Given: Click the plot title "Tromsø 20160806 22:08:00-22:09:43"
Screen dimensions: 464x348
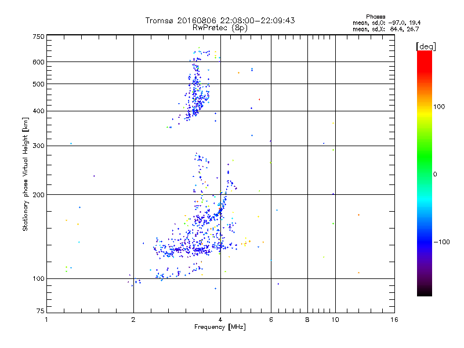Looking at the screenshot, I should [x=220, y=20].
